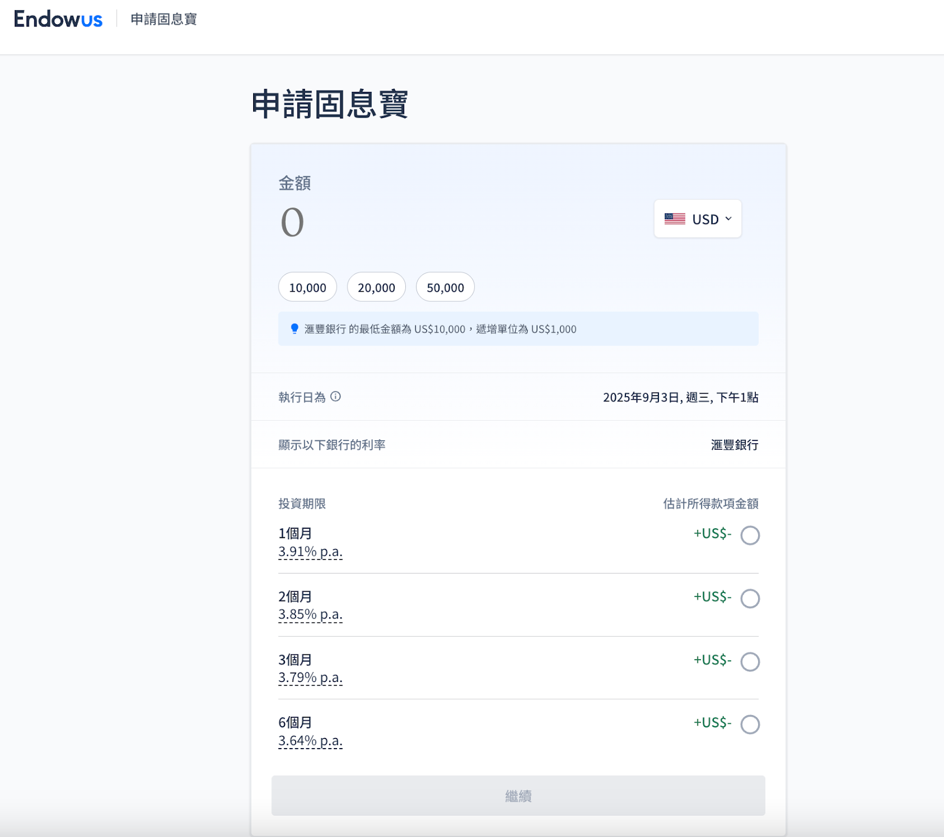944x837 pixels.
Task: Select the 3個月 tenor radio button
Action: (x=750, y=661)
